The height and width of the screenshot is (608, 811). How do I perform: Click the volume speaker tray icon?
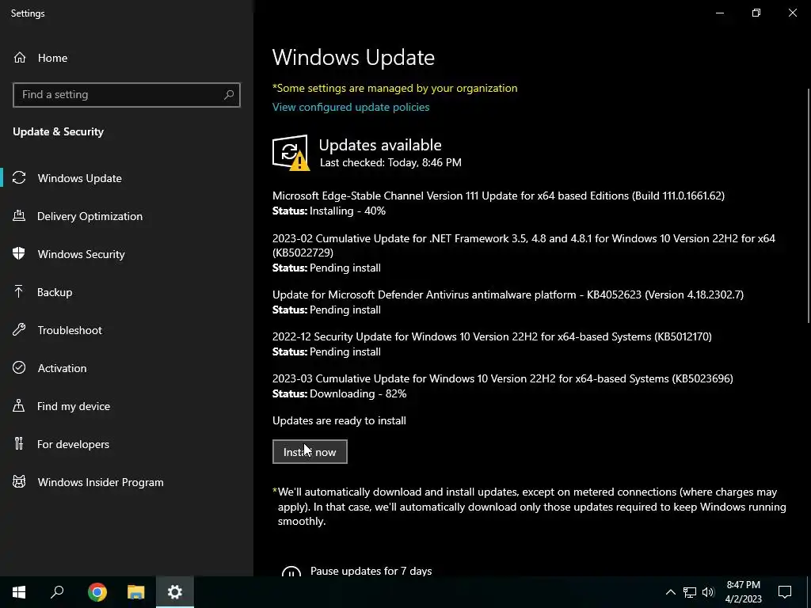click(708, 592)
